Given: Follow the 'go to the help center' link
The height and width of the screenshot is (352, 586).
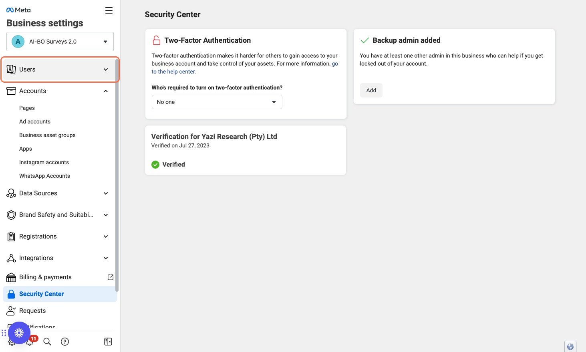Looking at the screenshot, I should [x=174, y=72].
